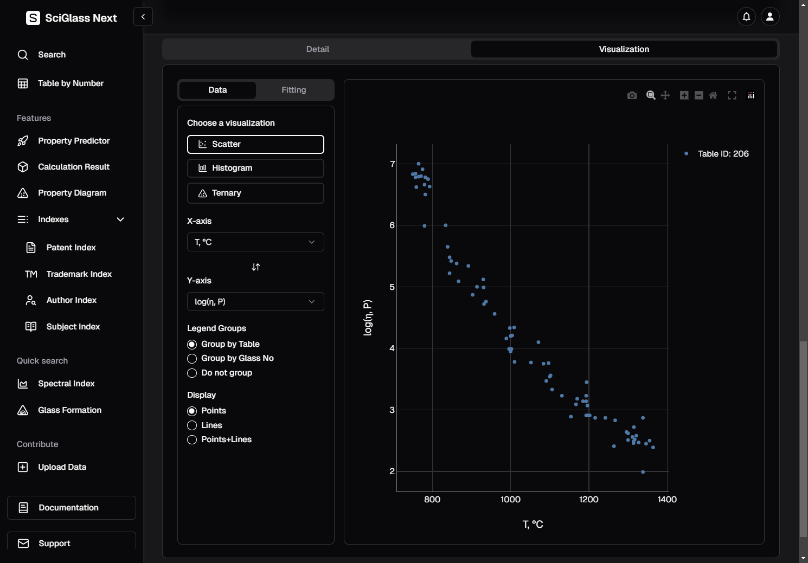Open the Y-axis log(η, P) dropdown

[x=255, y=302]
